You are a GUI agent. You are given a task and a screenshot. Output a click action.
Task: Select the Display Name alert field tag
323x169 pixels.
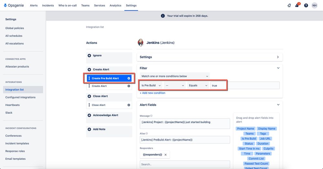click(267, 129)
